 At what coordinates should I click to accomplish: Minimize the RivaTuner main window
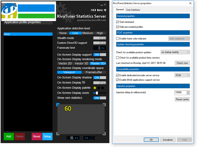(101, 5)
